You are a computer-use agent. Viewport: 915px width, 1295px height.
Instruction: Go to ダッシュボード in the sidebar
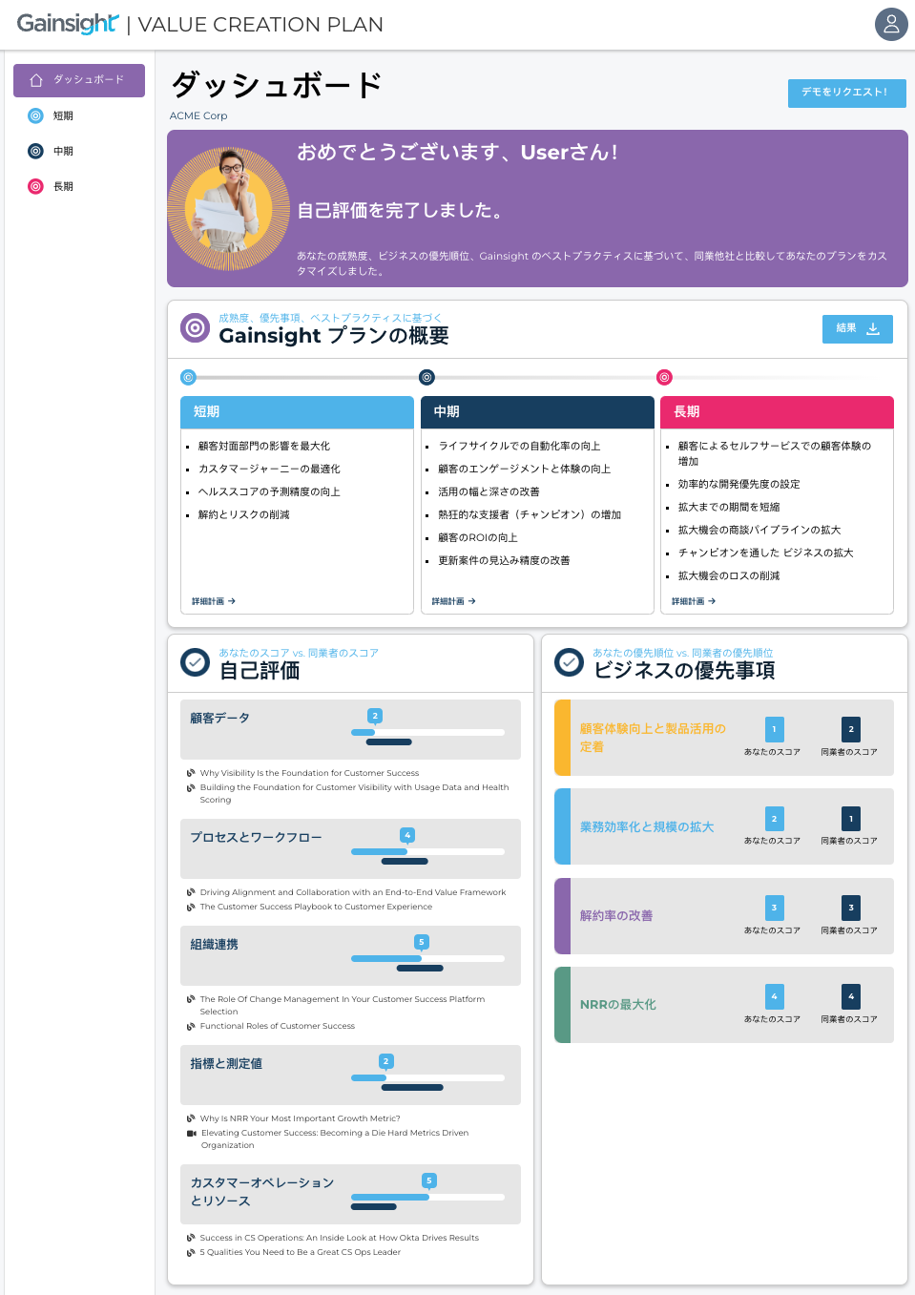(x=79, y=80)
